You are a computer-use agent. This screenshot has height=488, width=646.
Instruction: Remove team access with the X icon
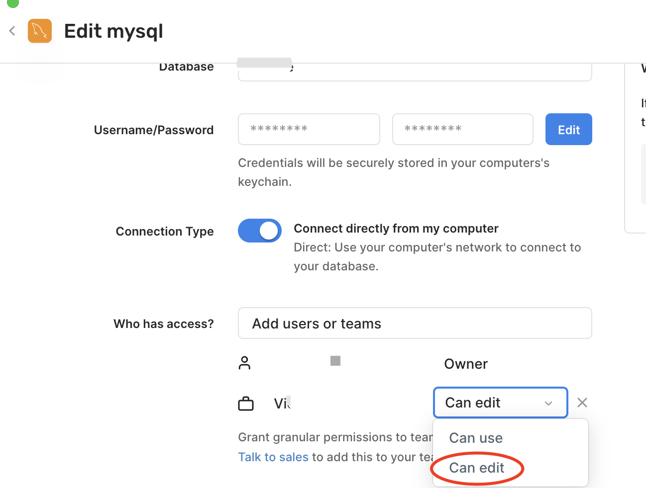click(x=582, y=403)
